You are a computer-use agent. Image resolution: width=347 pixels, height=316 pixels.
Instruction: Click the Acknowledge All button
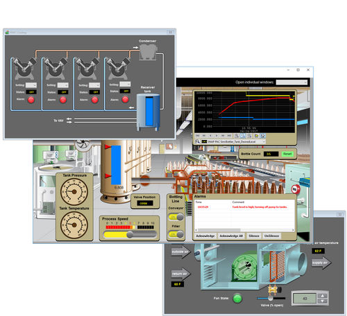(x=231, y=236)
